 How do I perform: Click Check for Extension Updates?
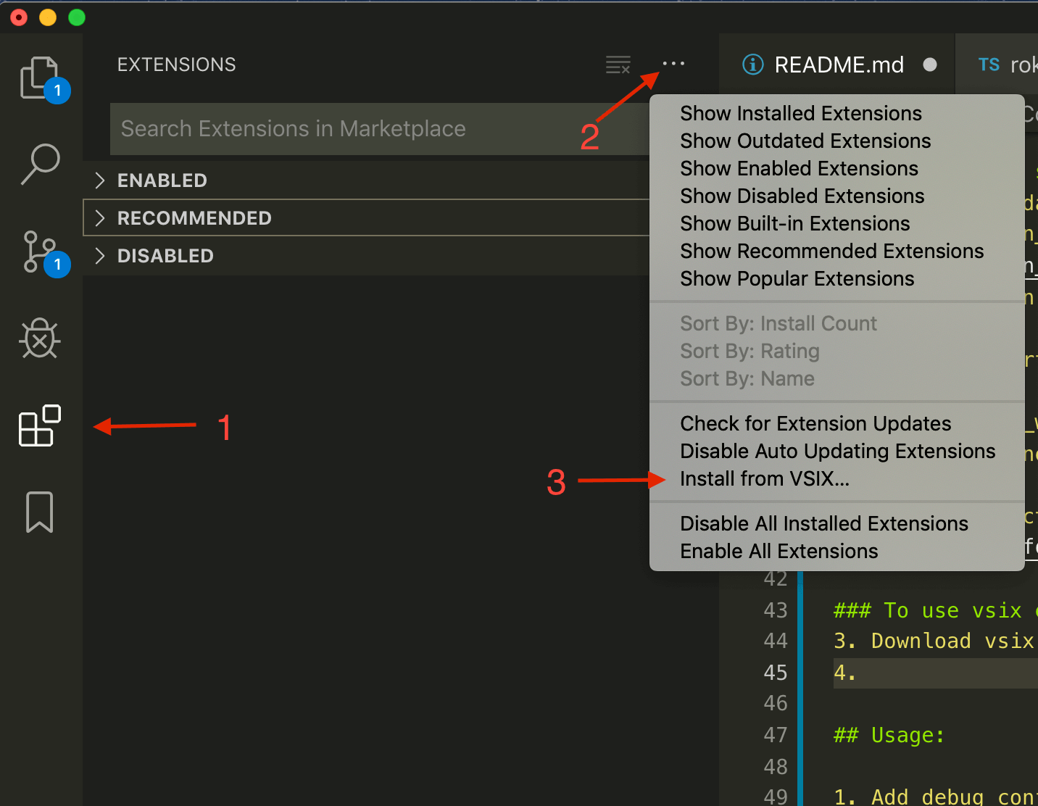pyautogui.click(x=815, y=424)
